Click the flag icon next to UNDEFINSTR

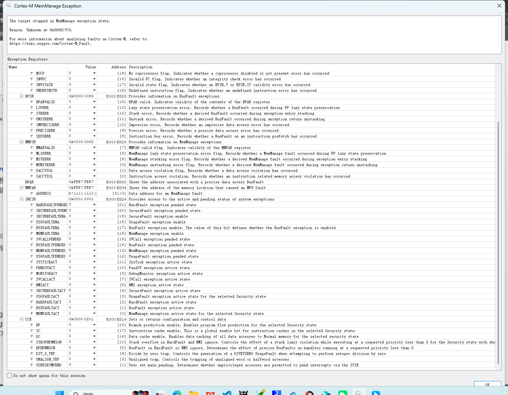pyautogui.click(x=32, y=90)
